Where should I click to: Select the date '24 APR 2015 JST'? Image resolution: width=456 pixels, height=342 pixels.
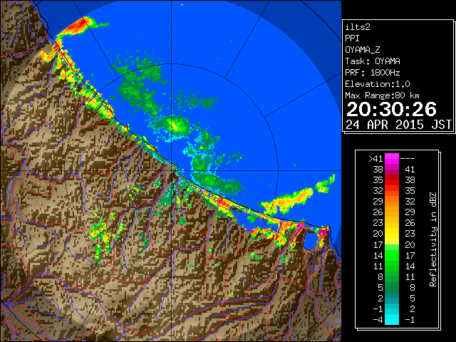click(399, 125)
